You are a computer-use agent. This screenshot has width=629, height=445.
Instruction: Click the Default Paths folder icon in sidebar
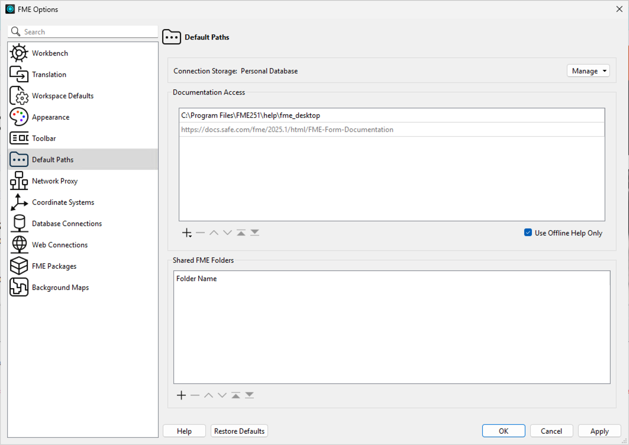(x=19, y=159)
